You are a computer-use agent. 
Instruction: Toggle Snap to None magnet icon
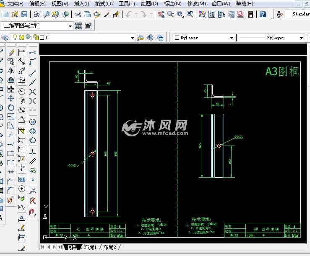33,201
